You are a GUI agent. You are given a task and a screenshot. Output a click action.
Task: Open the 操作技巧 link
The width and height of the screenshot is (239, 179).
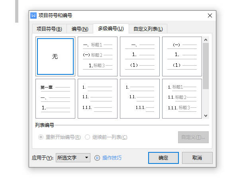tap(112, 158)
